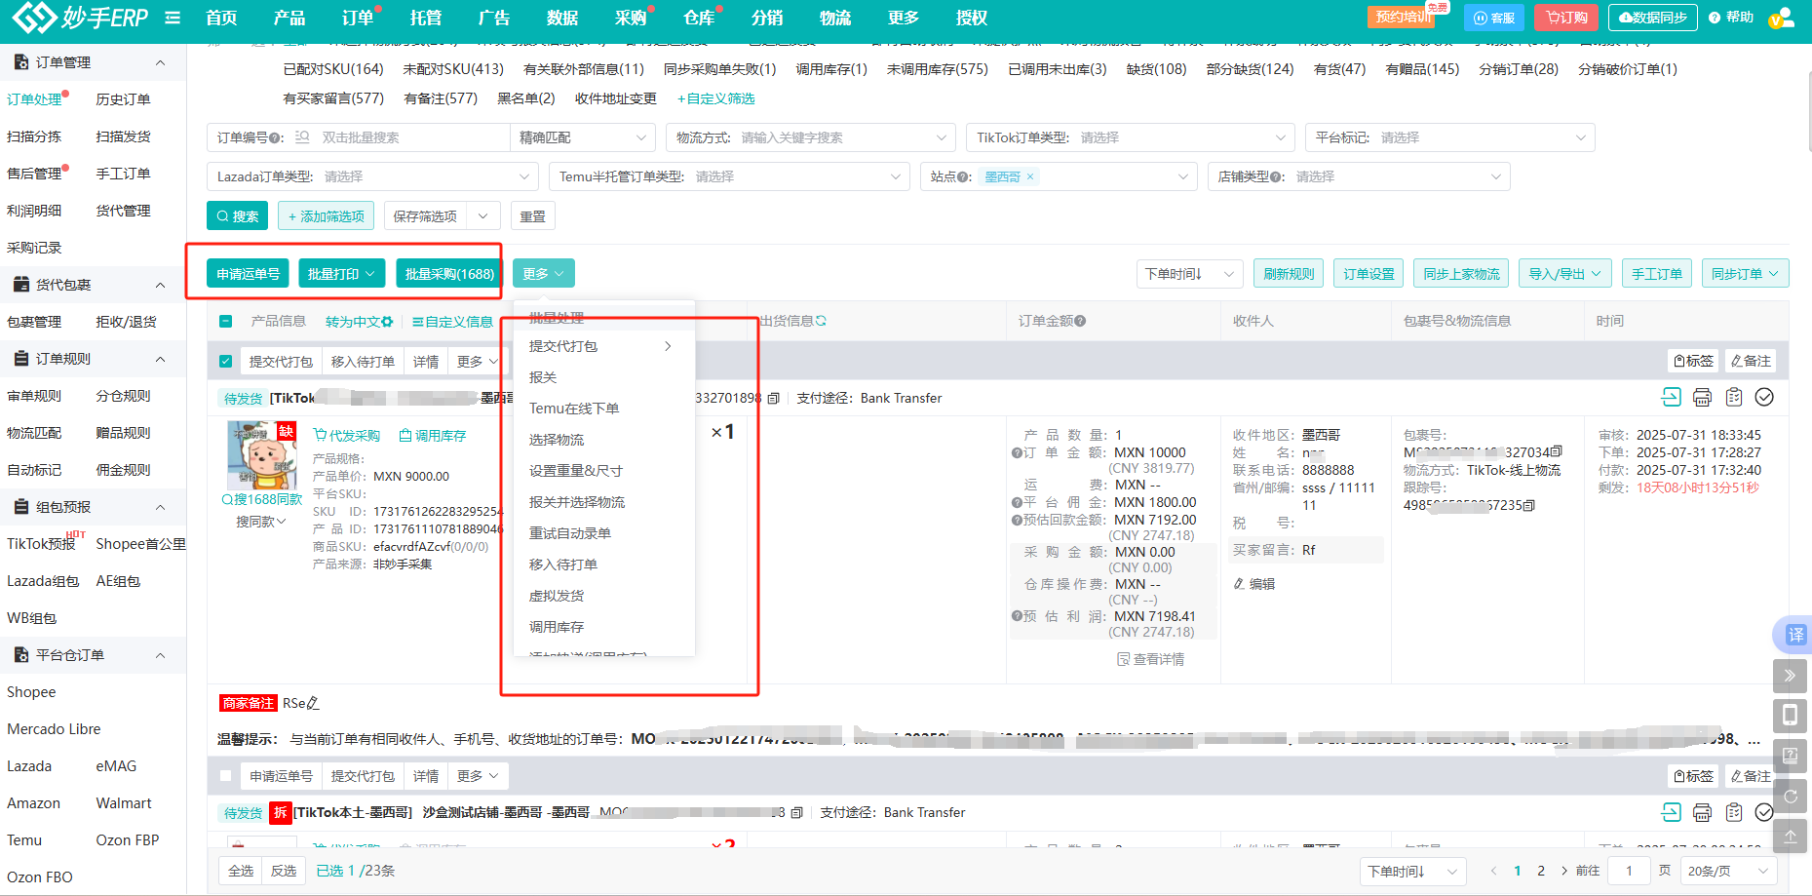Uncheck the first order's checkbox
The width and height of the screenshot is (1812, 896).
coord(226,361)
